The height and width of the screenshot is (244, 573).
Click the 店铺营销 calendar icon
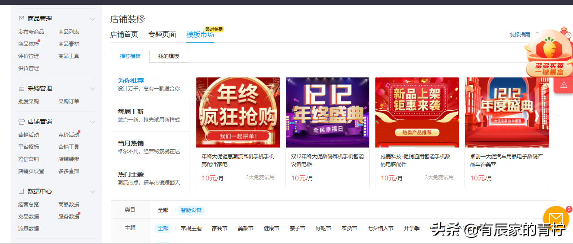pyautogui.click(x=21, y=122)
